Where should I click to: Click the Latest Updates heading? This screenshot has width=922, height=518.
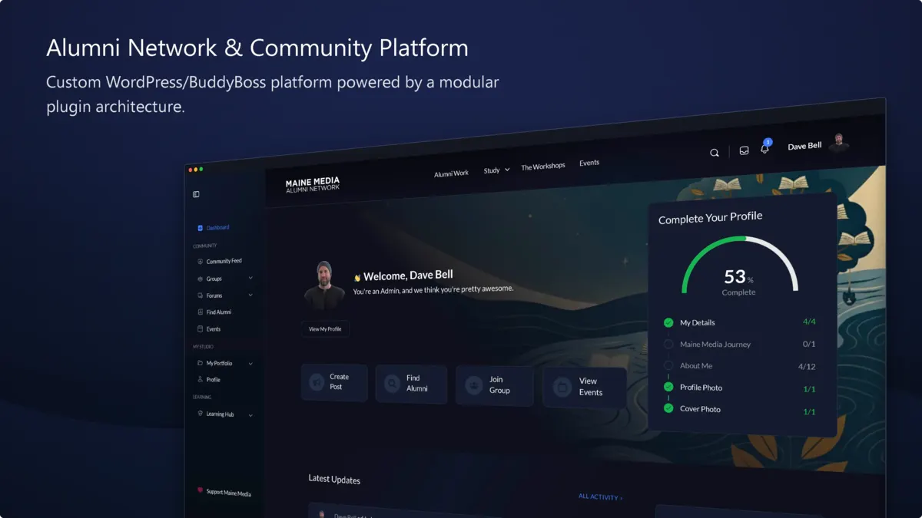pyautogui.click(x=334, y=479)
